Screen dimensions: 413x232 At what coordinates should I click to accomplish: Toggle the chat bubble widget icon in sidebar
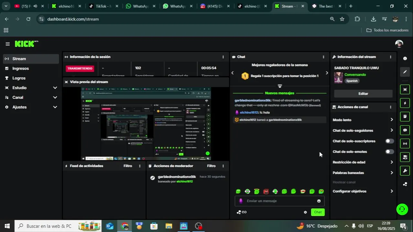[405, 130]
